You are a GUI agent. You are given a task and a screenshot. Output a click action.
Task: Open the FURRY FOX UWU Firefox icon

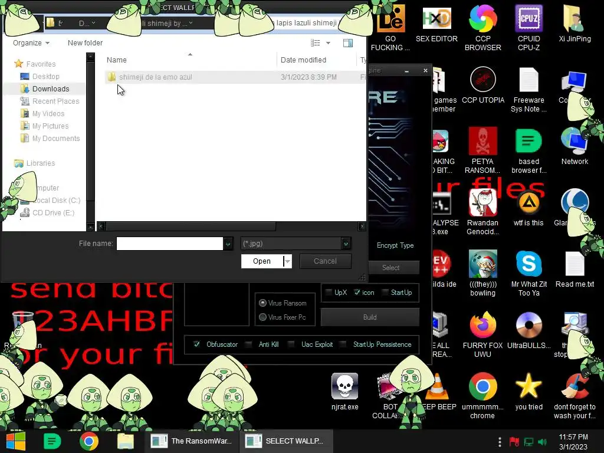point(482,334)
